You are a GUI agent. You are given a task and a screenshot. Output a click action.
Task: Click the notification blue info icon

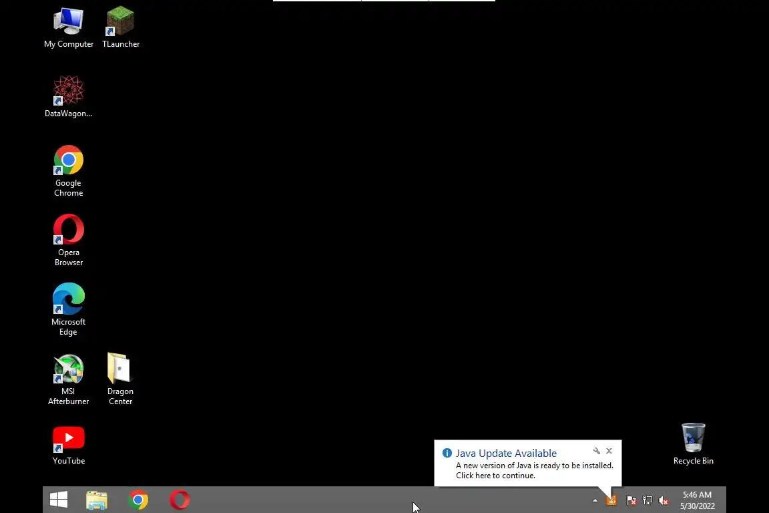(447, 453)
